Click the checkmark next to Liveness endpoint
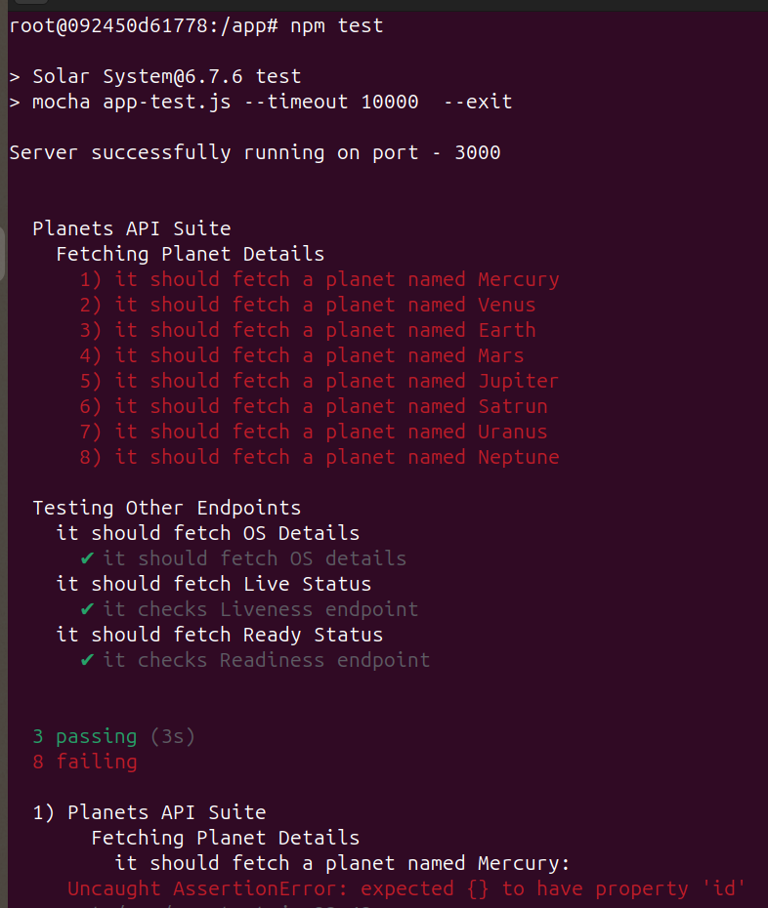 (x=87, y=609)
